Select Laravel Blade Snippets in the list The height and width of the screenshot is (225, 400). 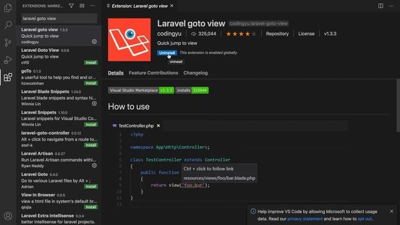(59, 97)
